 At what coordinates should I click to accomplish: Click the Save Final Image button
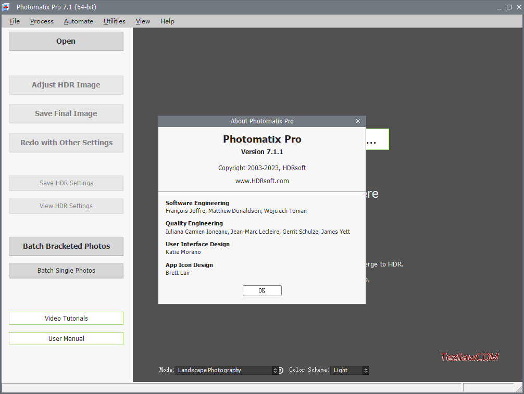[66, 113]
